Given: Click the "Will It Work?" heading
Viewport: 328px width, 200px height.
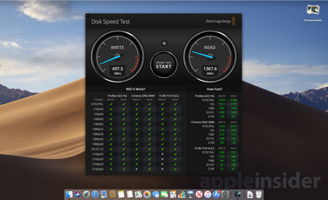Looking at the screenshot, I should [136, 89].
